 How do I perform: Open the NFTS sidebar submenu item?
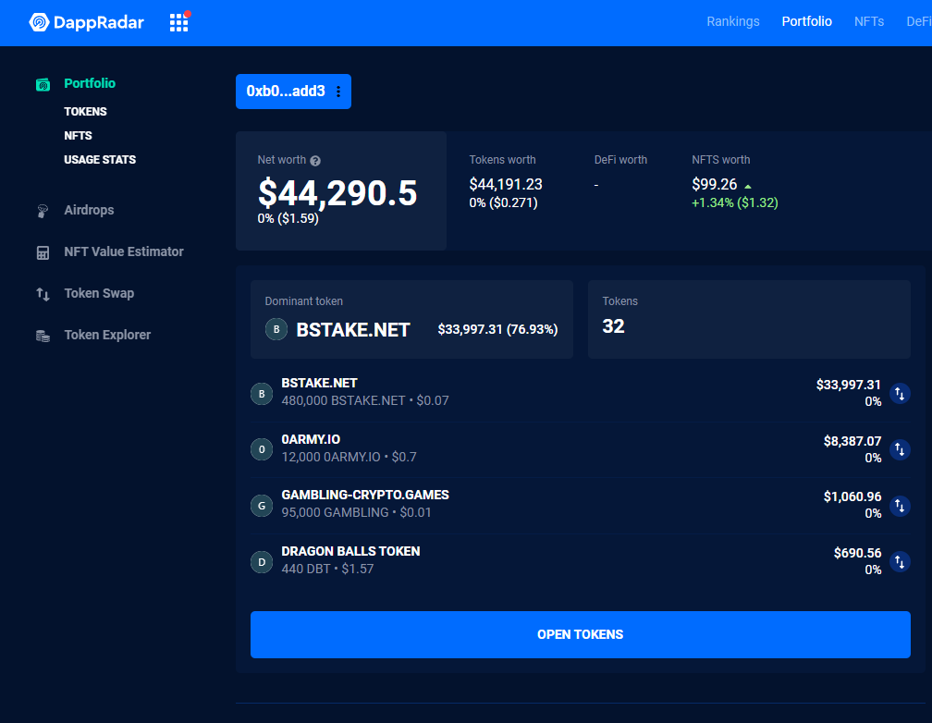coord(78,136)
